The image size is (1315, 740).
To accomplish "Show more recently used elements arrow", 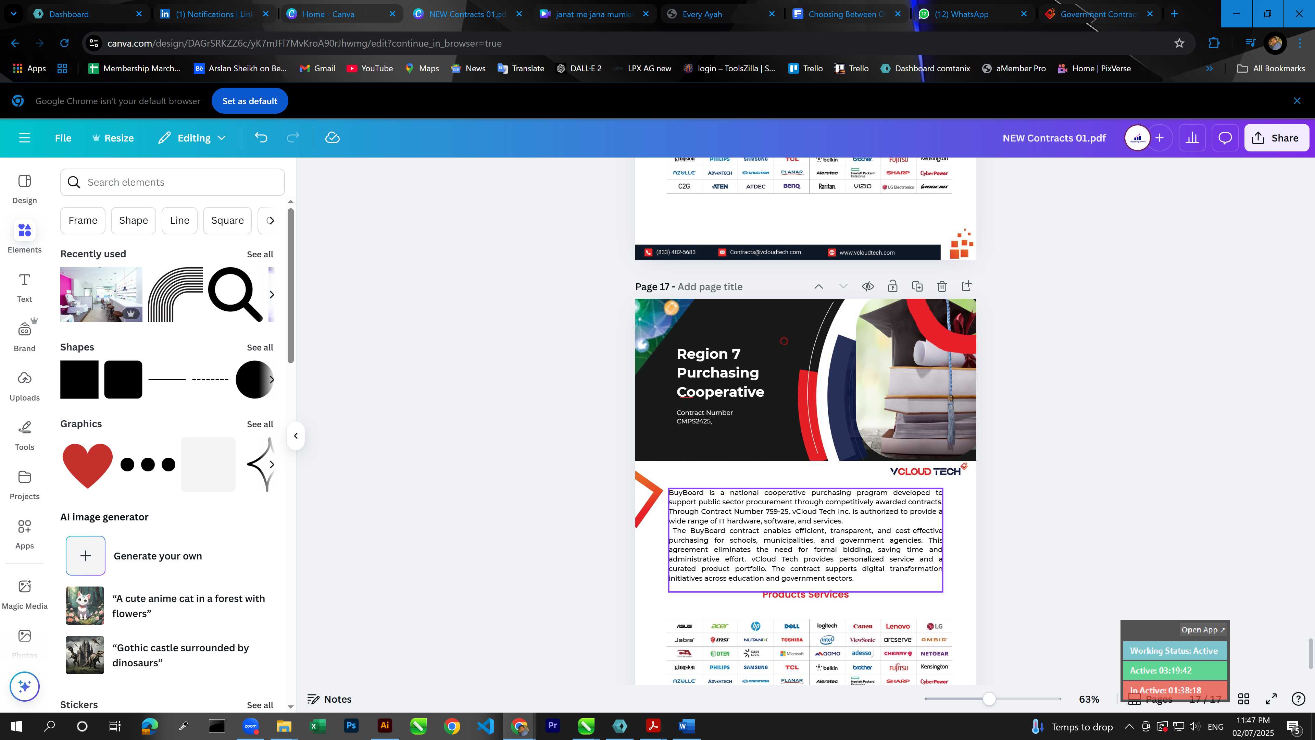I will tap(272, 294).
